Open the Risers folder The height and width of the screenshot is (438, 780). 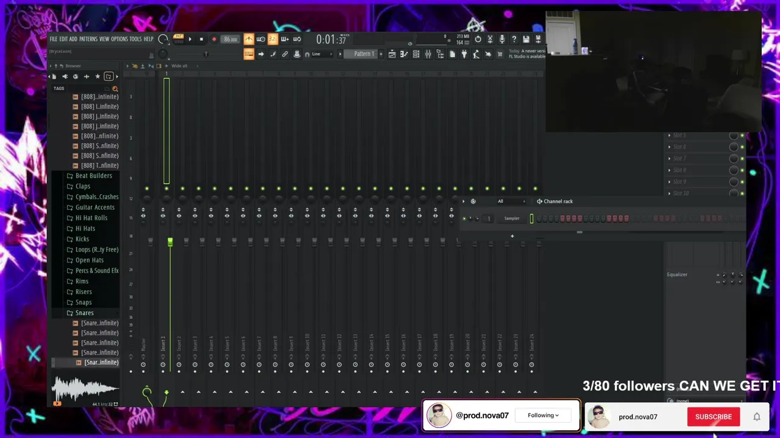[x=83, y=292]
